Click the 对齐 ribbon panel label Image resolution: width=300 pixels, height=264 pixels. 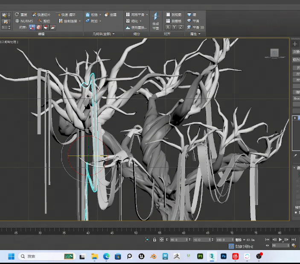[167, 34]
